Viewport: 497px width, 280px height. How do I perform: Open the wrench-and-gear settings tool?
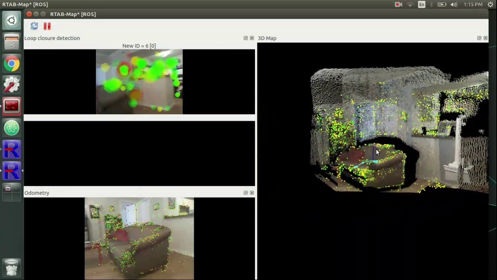[12, 85]
